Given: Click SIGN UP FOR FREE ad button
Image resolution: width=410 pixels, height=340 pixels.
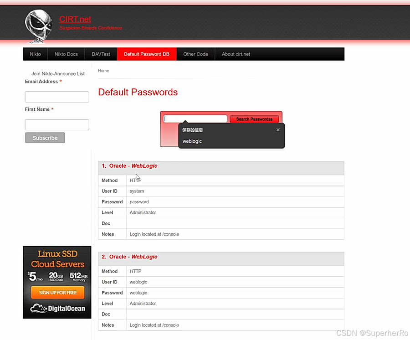Looking at the screenshot, I should click(x=57, y=293).
